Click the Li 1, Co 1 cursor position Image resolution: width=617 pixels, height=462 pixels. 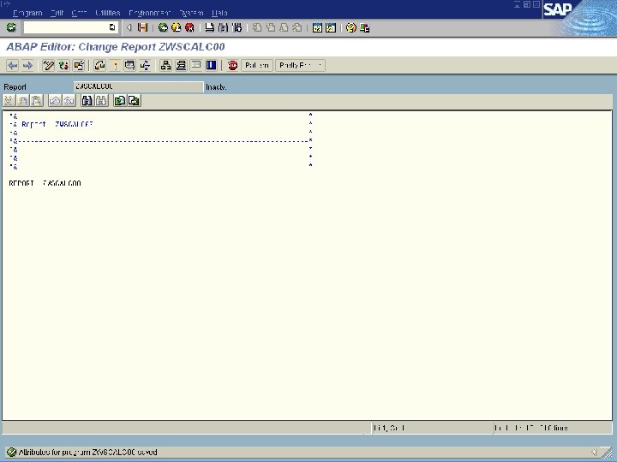pos(389,428)
